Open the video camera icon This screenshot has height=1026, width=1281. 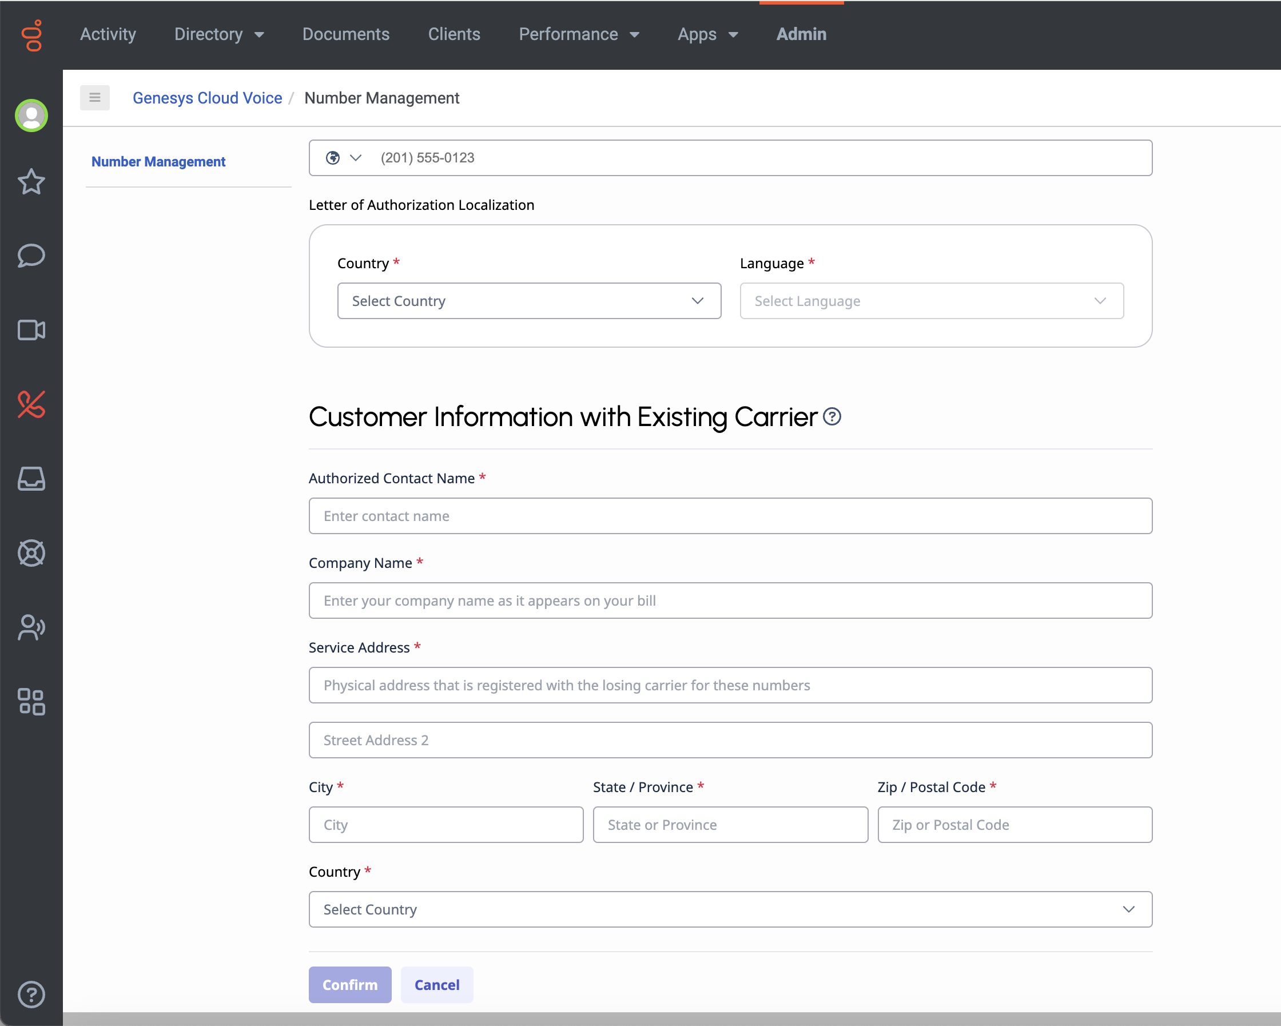coord(31,330)
